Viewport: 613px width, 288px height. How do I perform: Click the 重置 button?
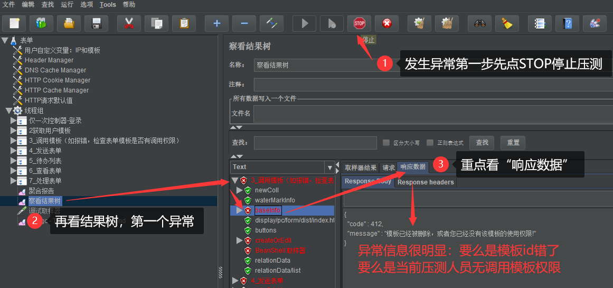(x=513, y=143)
